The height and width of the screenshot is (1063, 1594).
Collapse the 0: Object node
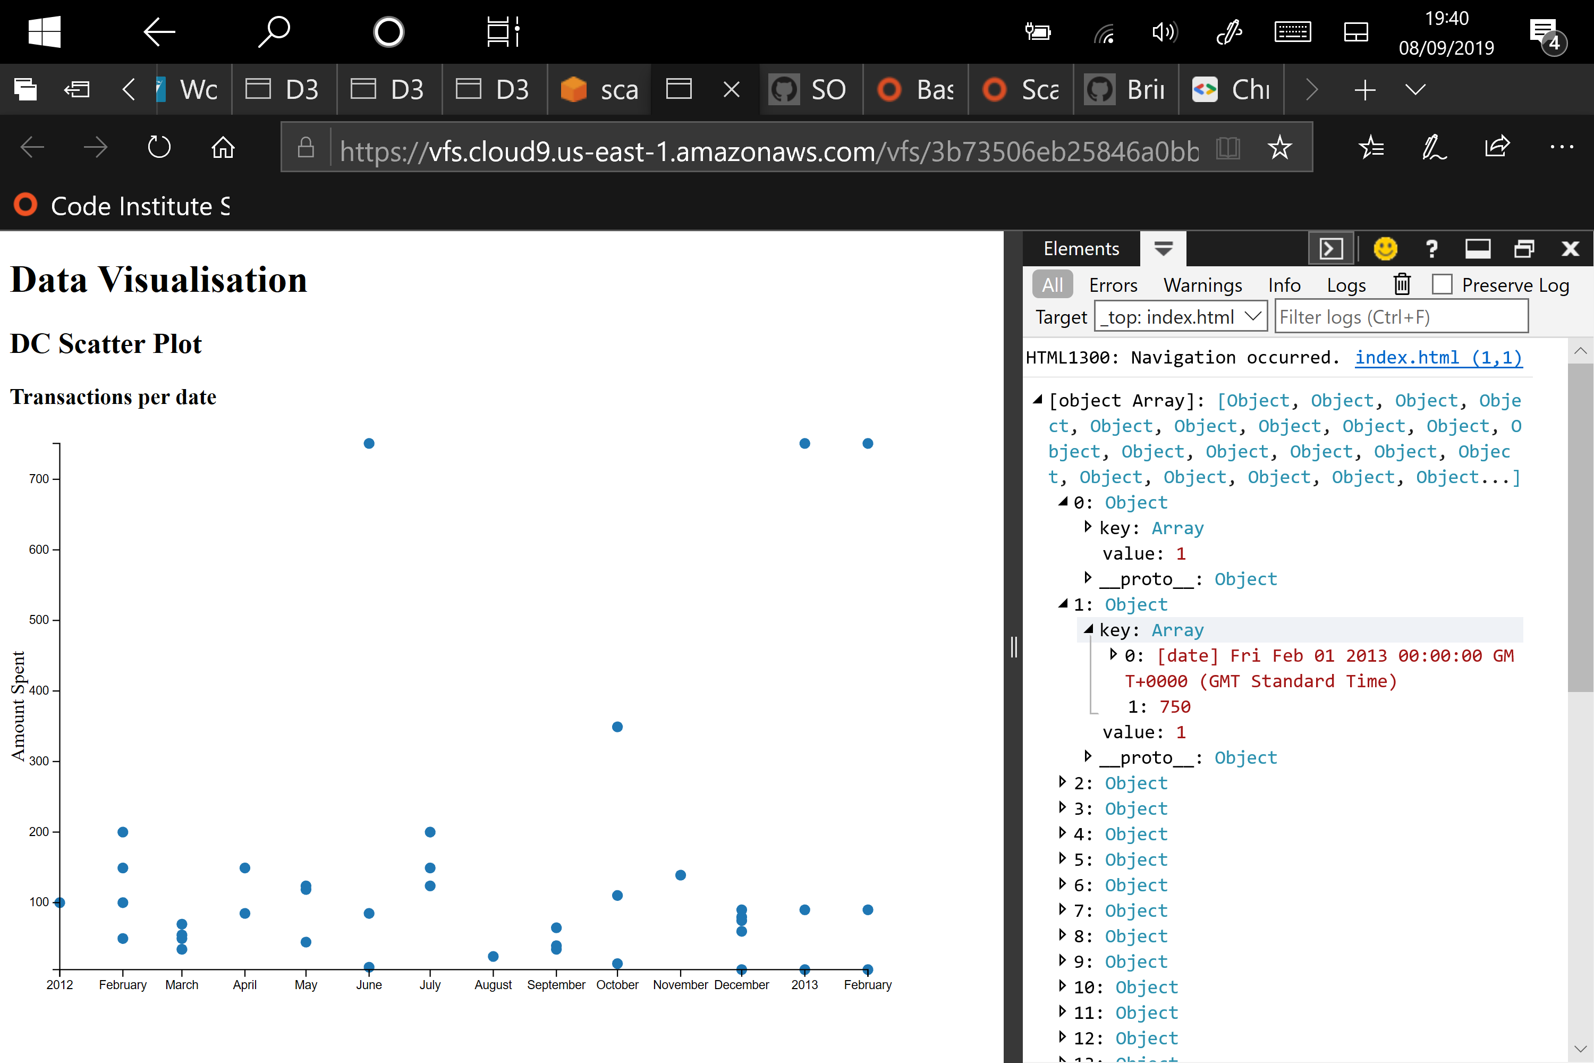click(1063, 502)
